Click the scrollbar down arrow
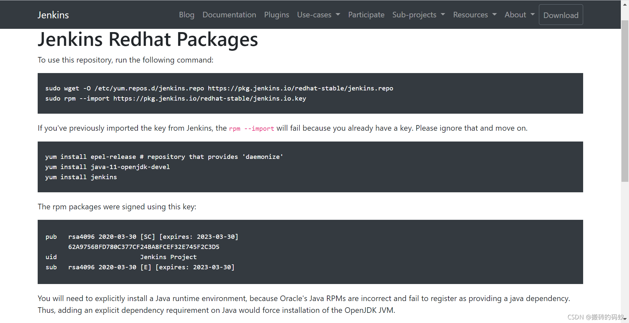This screenshot has width=629, height=323. point(625,319)
